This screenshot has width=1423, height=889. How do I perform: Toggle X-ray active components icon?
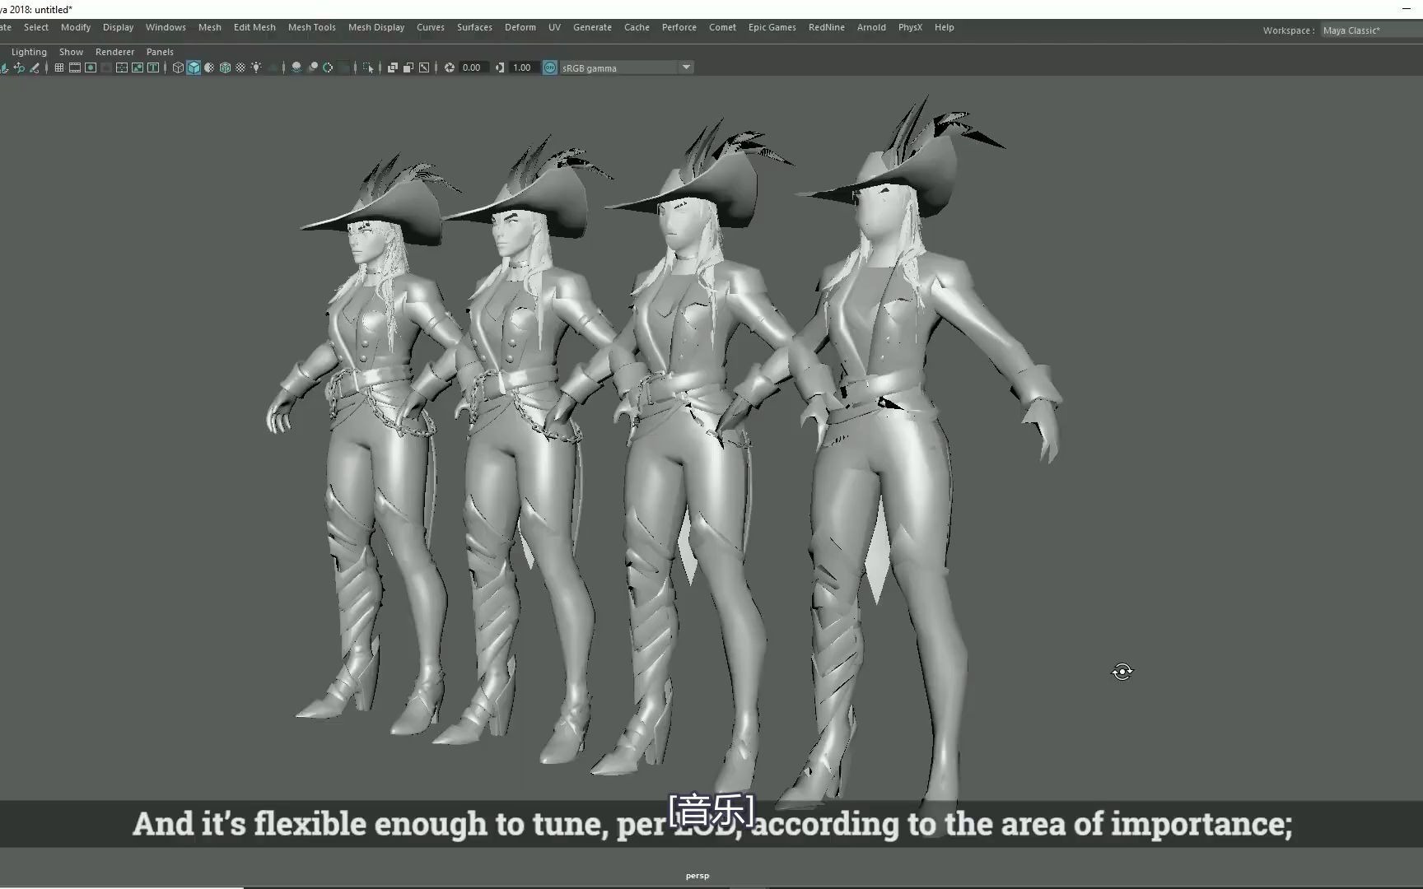[408, 67]
